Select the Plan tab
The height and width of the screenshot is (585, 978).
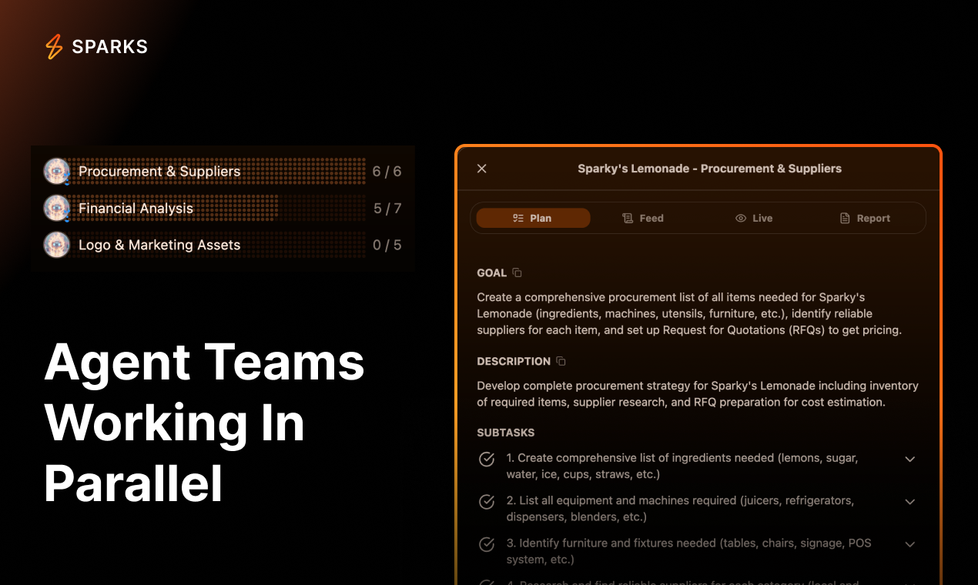(x=533, y=219)
